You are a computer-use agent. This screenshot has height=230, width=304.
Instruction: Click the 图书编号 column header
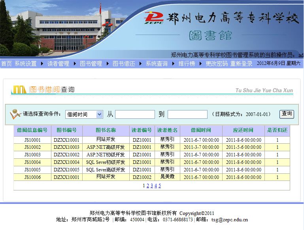(67, 130)
